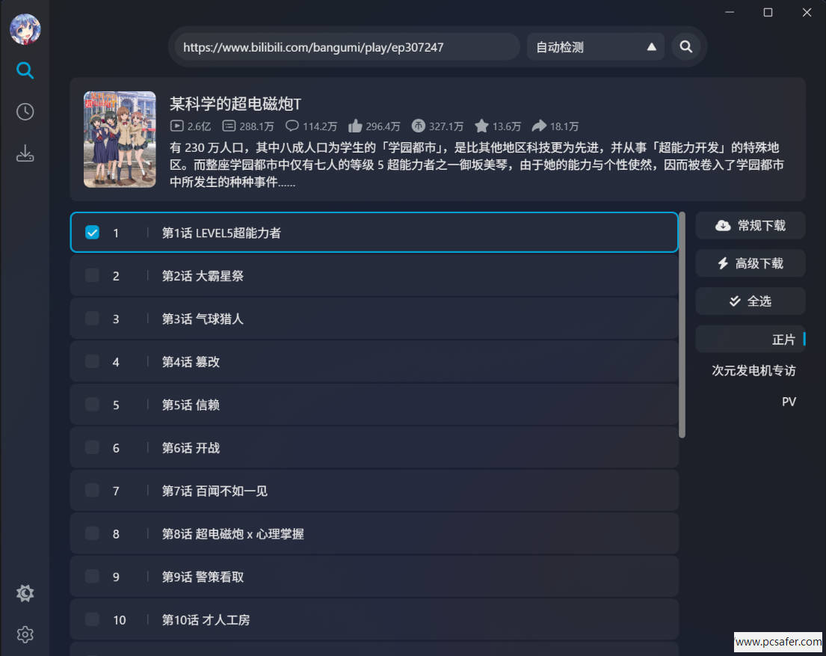Click the episode list vertical scrollbar
The height and width of the screenshot is (656, 826).
point(682,325)
